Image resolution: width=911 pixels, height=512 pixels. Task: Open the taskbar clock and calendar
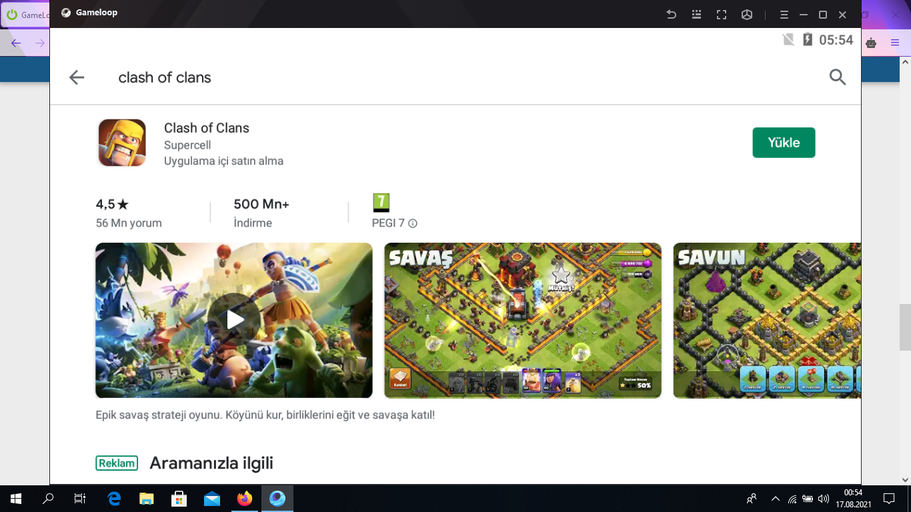[853, 498]
